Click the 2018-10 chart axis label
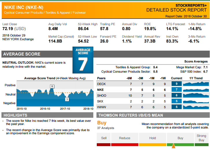The width and height of the screenshot is (210, 149). tap(88, 109)
